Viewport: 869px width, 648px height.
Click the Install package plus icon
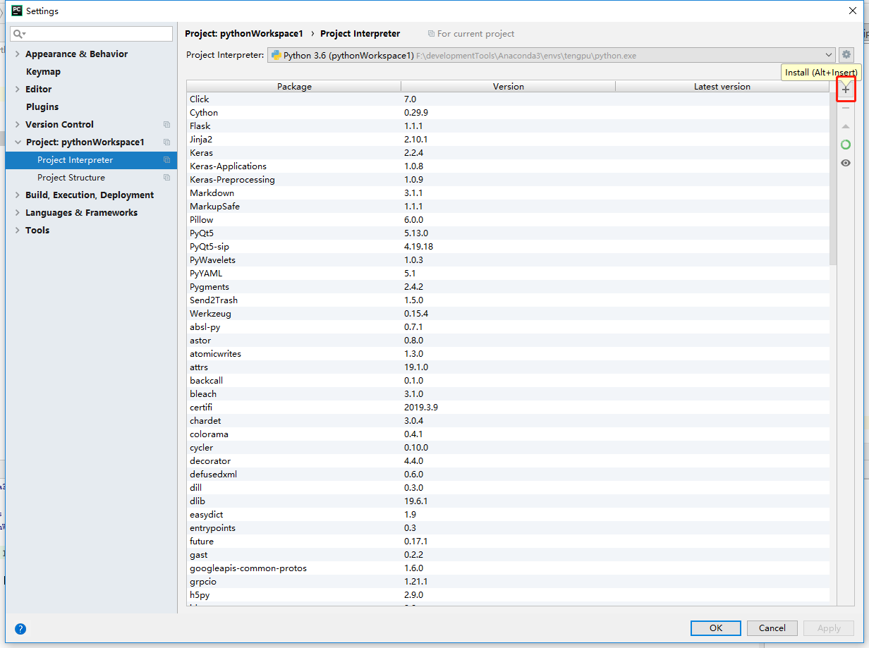pyautogui.click(x=846, y=90)
